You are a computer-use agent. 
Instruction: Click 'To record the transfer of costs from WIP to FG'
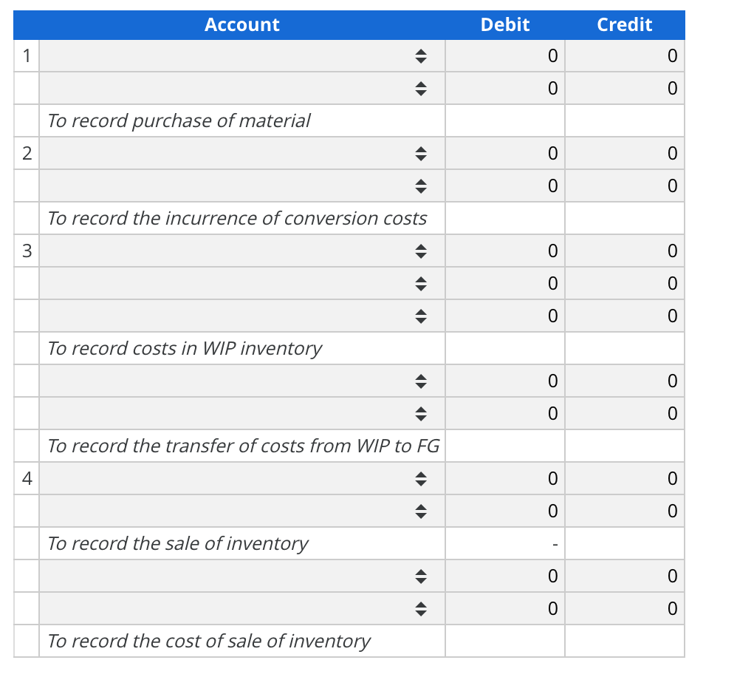(x=244, y=446)
